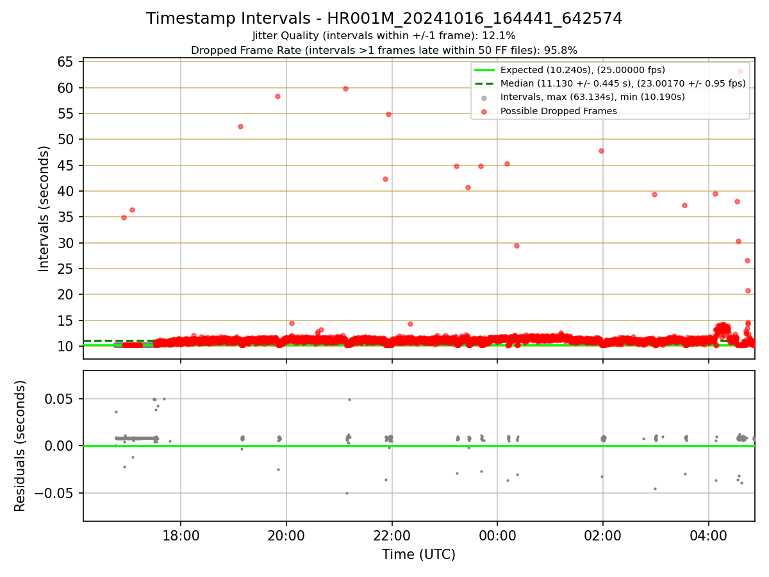Click the red dot legend marker
This screenshot has width=769, height=577.
pos(484,112)
